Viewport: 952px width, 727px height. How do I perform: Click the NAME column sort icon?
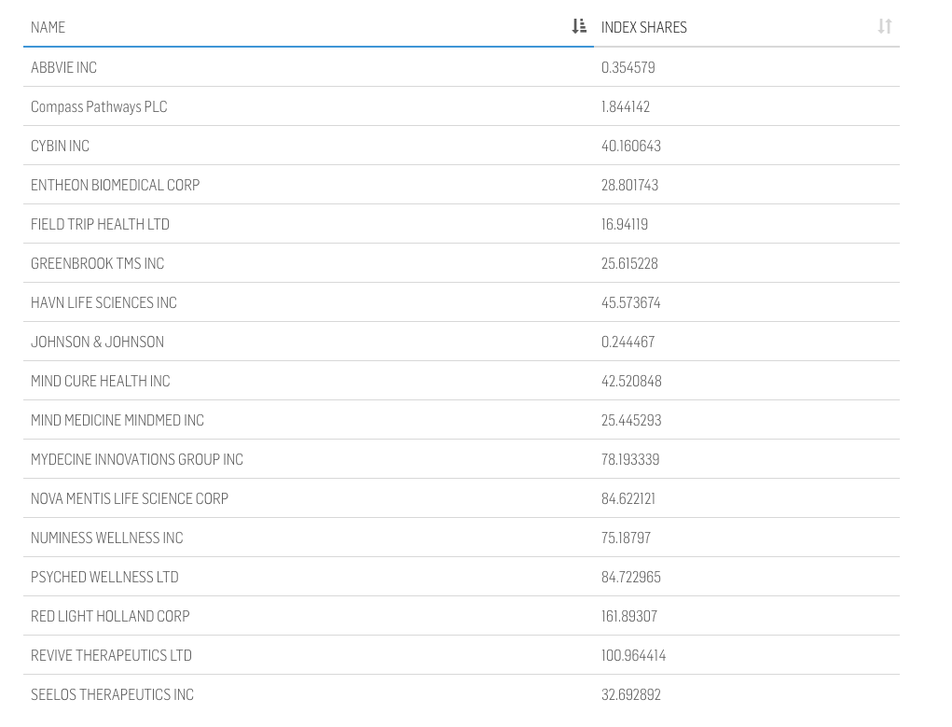(x=579, y=26)
